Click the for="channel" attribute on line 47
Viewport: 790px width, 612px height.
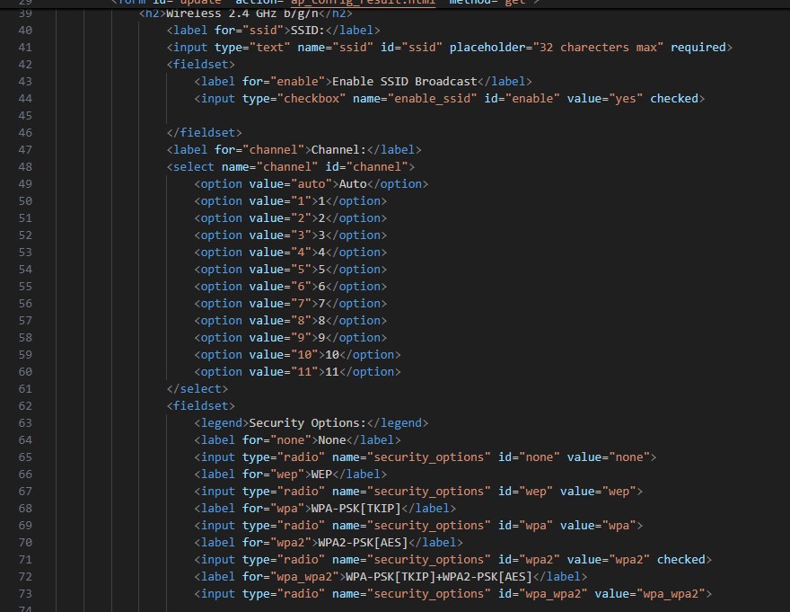pos(259,150)
